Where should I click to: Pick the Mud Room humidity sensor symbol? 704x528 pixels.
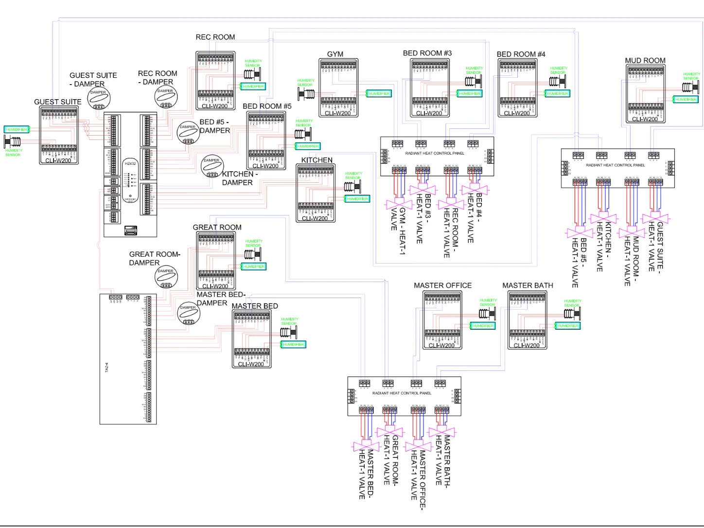pyautogui.click(x=690, y=88)
